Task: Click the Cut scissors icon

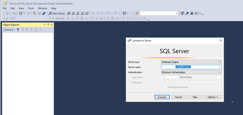Action: 93,13
